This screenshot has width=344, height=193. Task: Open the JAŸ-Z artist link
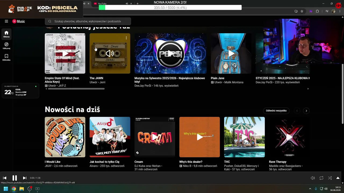click(x=61, y=86)
